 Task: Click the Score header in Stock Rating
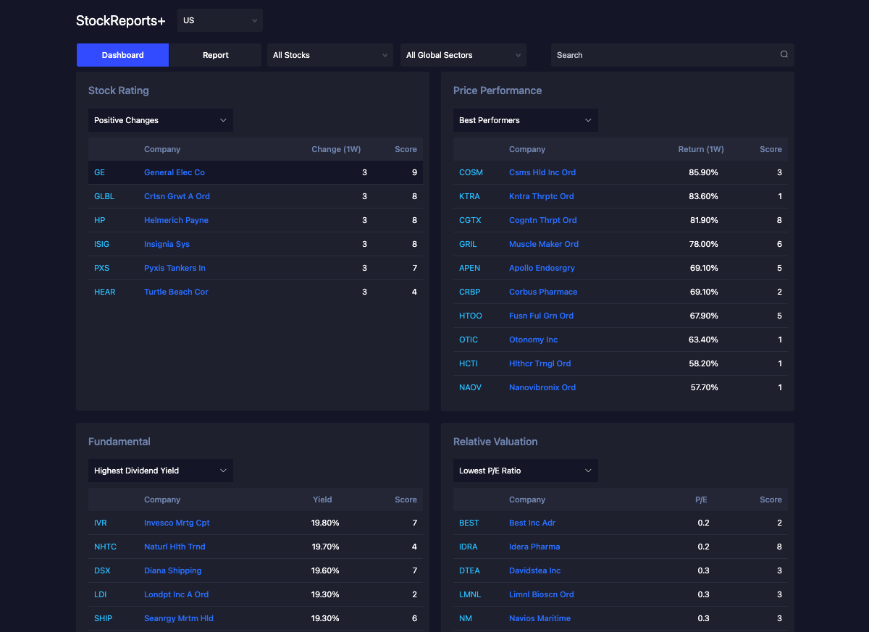click(x=406, y=149)
